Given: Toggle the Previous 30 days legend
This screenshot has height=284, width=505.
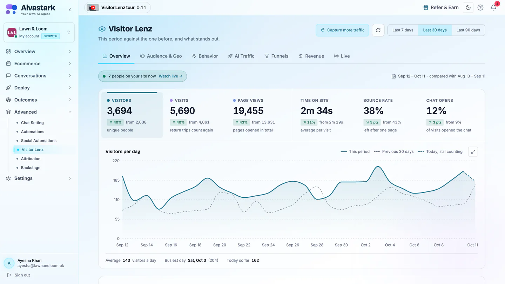Looking at the screenshot, I should point(394,151).
